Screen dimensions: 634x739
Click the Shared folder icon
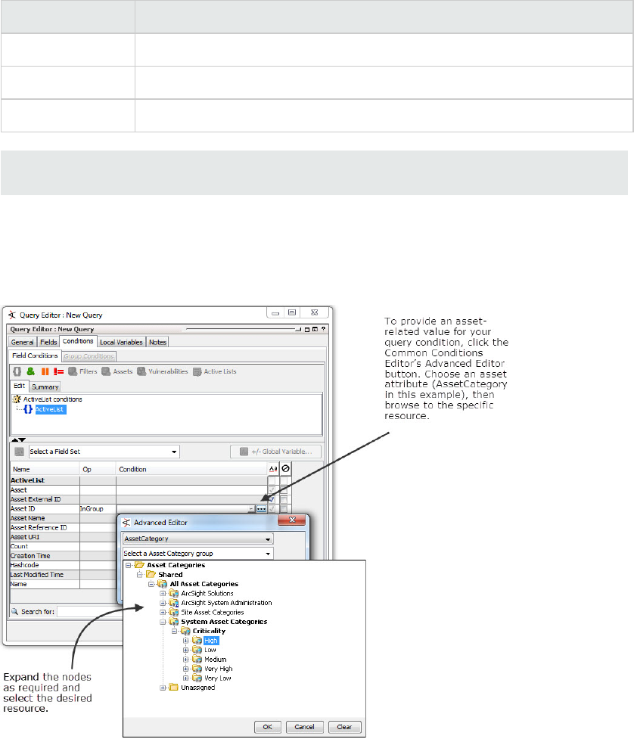(x=151, y=574)
